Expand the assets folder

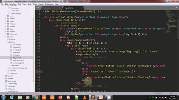(4, 76)
